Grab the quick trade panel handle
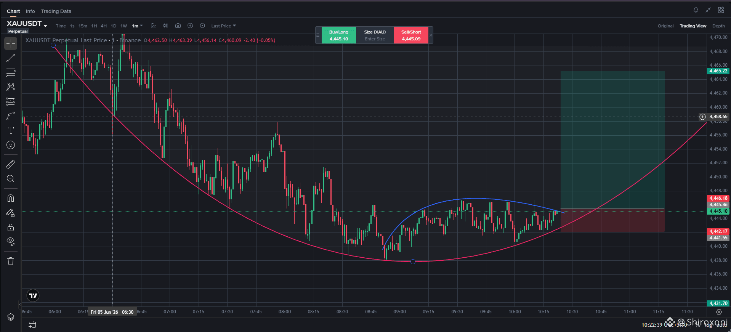The width and height of the screenshot is (731, 332). click(318, 35)
